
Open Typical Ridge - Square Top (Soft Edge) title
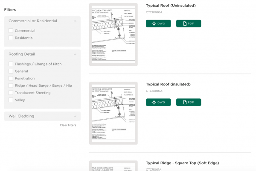182,163
